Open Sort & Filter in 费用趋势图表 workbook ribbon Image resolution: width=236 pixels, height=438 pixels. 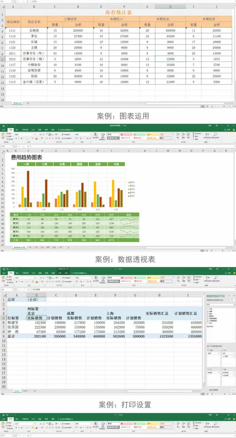point(206,135)
